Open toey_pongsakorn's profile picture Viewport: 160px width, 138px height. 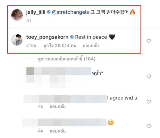17,40
